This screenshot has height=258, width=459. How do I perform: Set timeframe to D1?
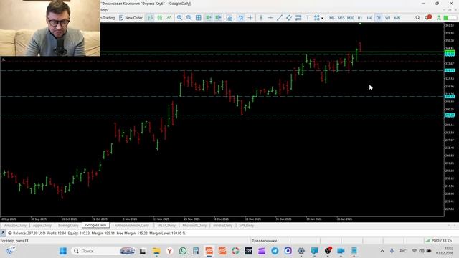[378, 18]
